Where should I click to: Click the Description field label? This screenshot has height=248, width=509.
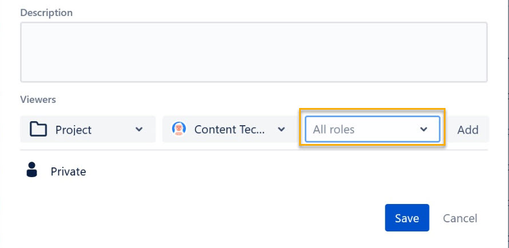(x=46, y=13)
